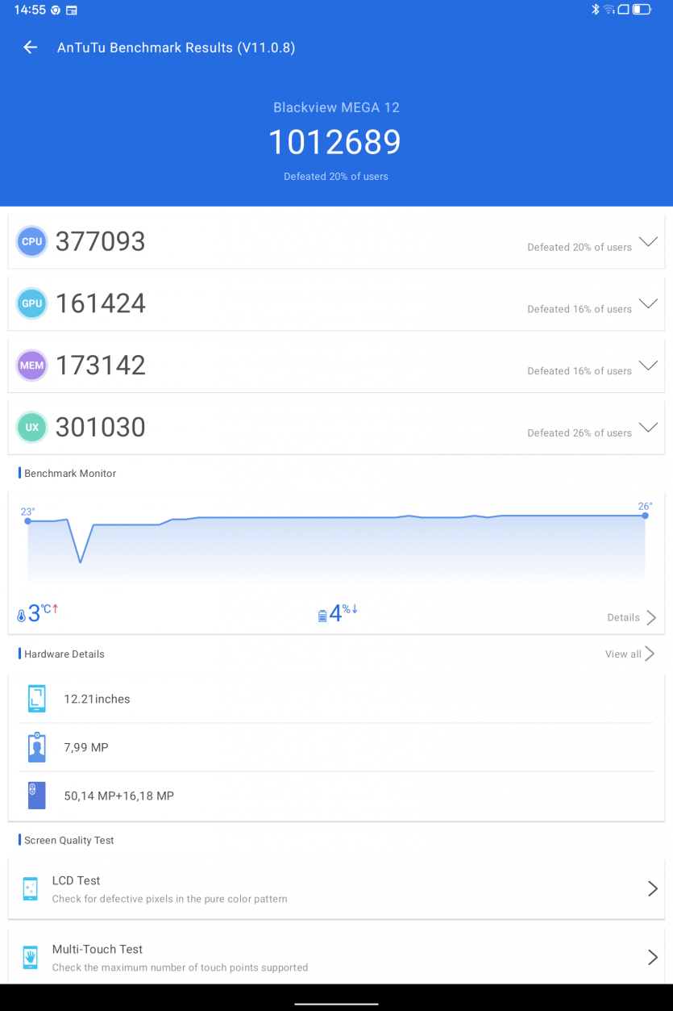Open View all hardware details

(x=629, y=654)
